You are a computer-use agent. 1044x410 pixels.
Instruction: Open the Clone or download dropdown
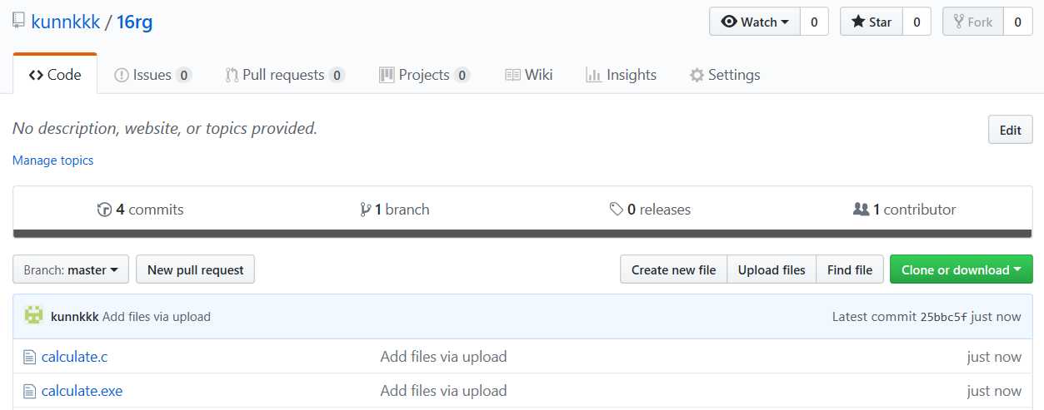click(x=962, y=269)
